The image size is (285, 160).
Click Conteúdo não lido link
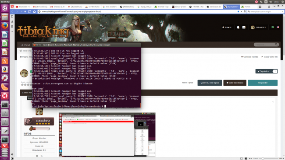[x=249, y=57]
